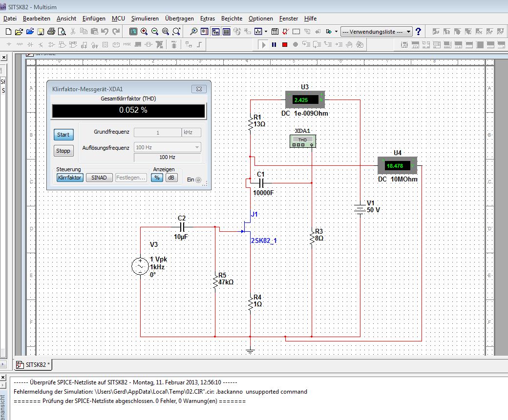Open the Extras menu
508x420 pixels.
(x=207, y=19)
